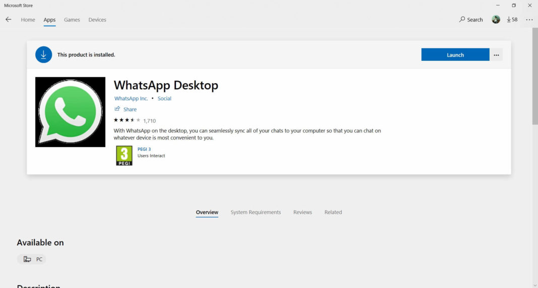Open the System Requirements tab
The height and width of the screenshot is (288, 538).
click(255, 212)
